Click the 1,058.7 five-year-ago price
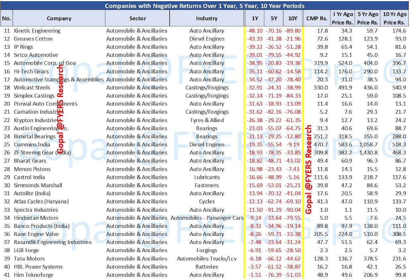The image size is (411, 279). (x=368, y=144)
